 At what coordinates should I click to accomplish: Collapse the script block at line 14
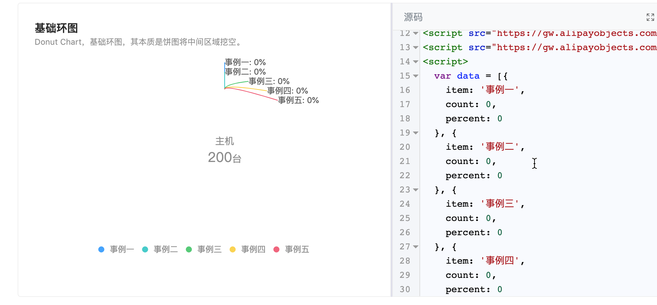coord(416,62)
